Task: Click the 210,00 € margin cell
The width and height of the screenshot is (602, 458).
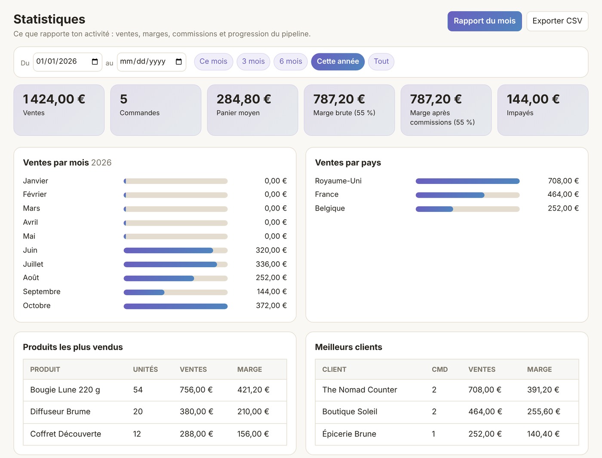Action: 253,412
